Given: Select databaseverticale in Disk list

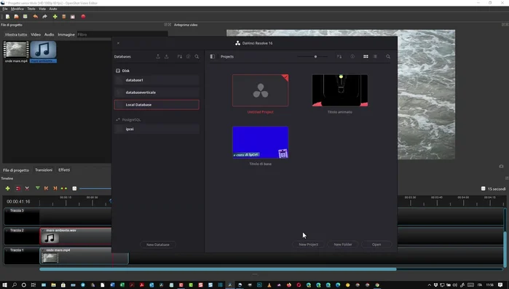Looking at the screenshot, I should tap(157, 92).
